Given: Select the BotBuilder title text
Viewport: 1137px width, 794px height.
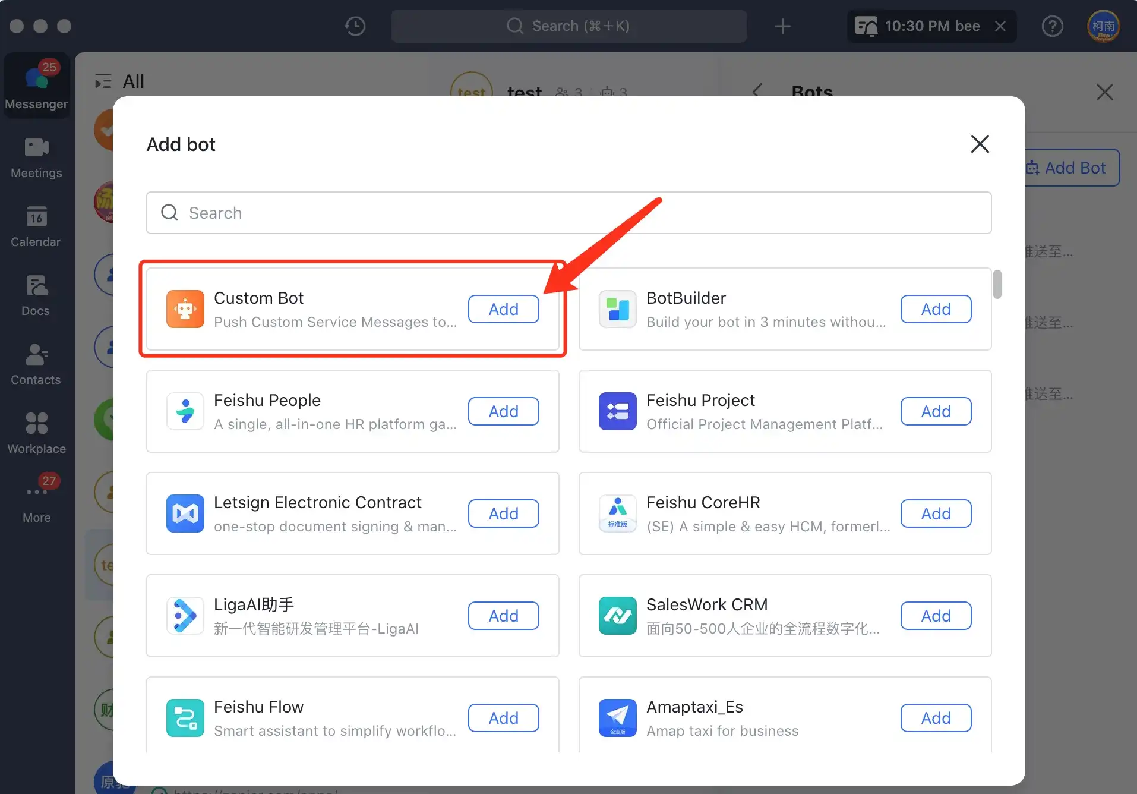Looking at the screenshot, I should 686,298.
